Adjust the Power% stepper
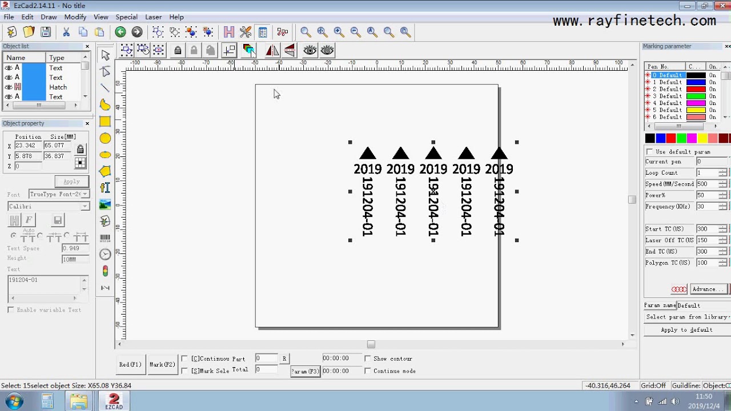Image resolution: width=731 pixels, height=411 pixels. (722, 195)
